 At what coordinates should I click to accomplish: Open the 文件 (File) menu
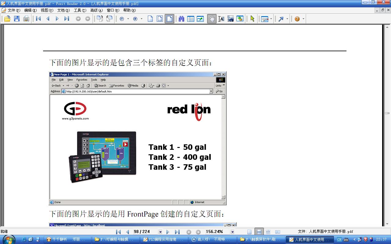point(14,10)
